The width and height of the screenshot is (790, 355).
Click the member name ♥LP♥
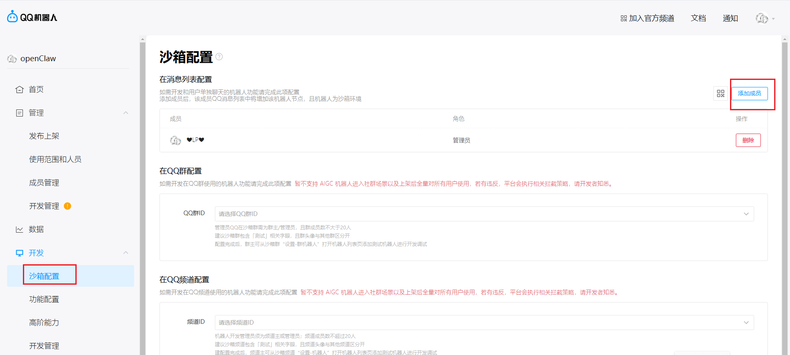click(x=195, y=140)
